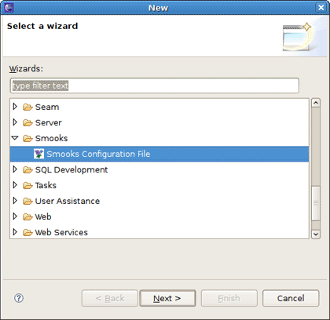Viewport: 330px width, 320px height.
Task: Expand the Server category
Action: click(x=15, y=122)
